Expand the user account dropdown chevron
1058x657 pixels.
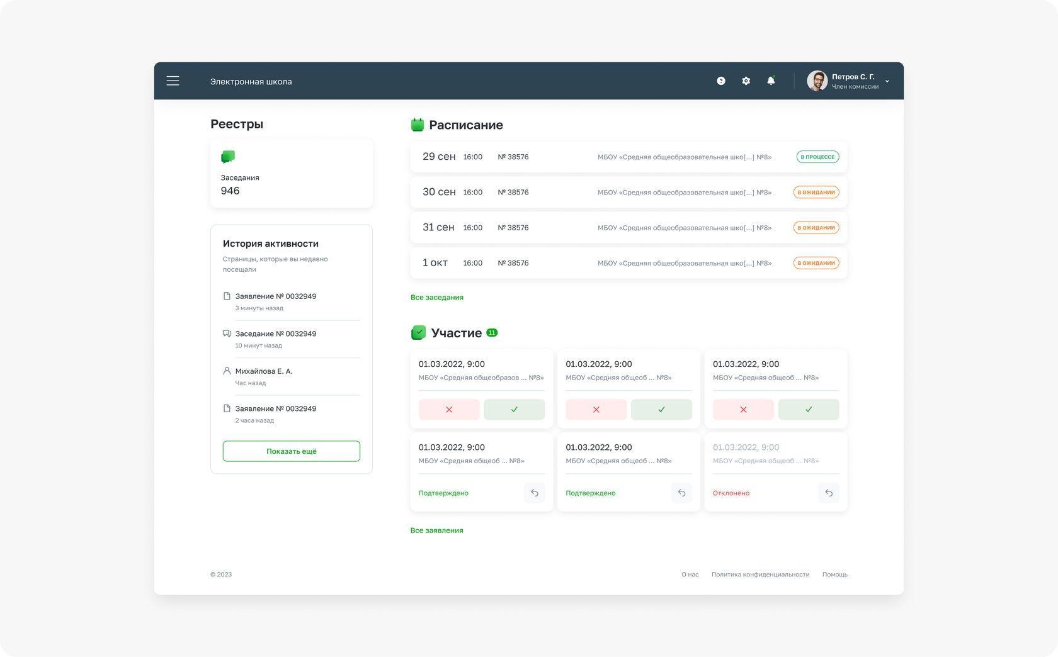click(x=887, y=81)
